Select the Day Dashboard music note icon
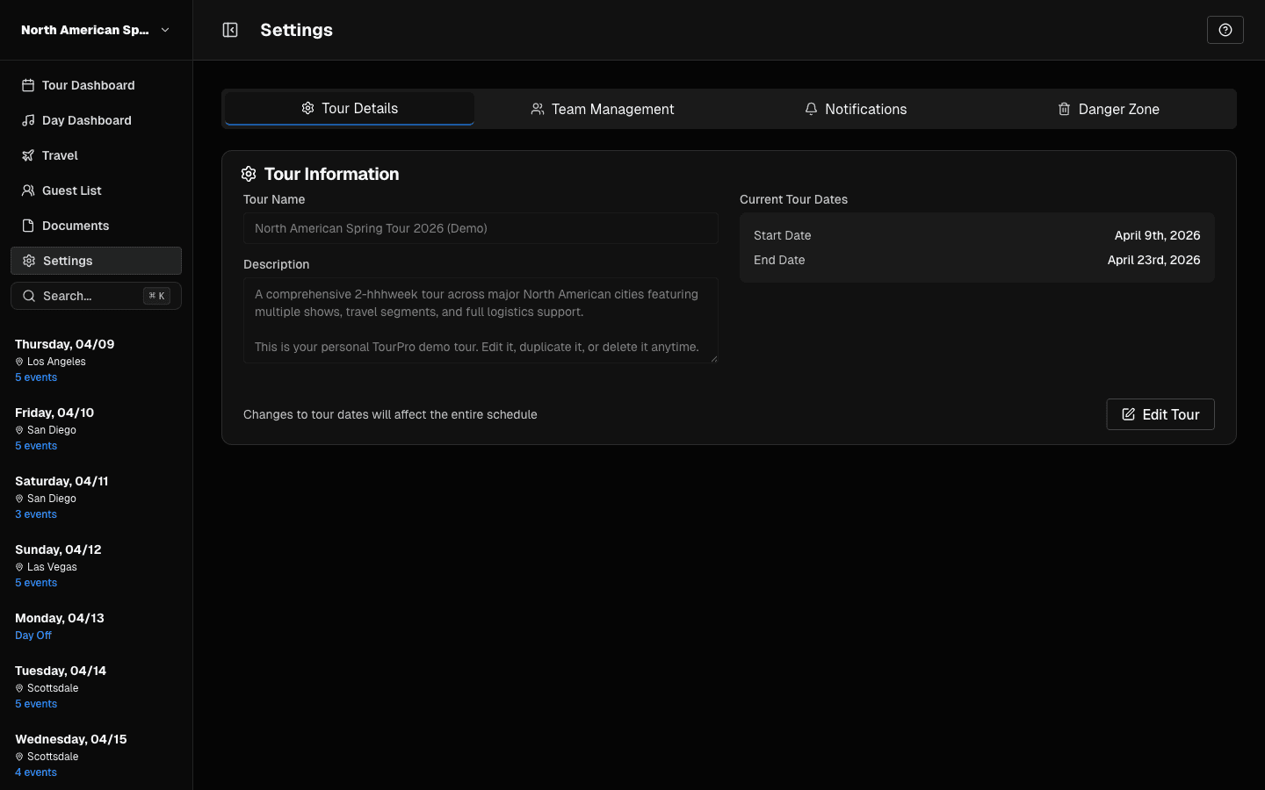The image size is (1265, 790). [27, 119]
